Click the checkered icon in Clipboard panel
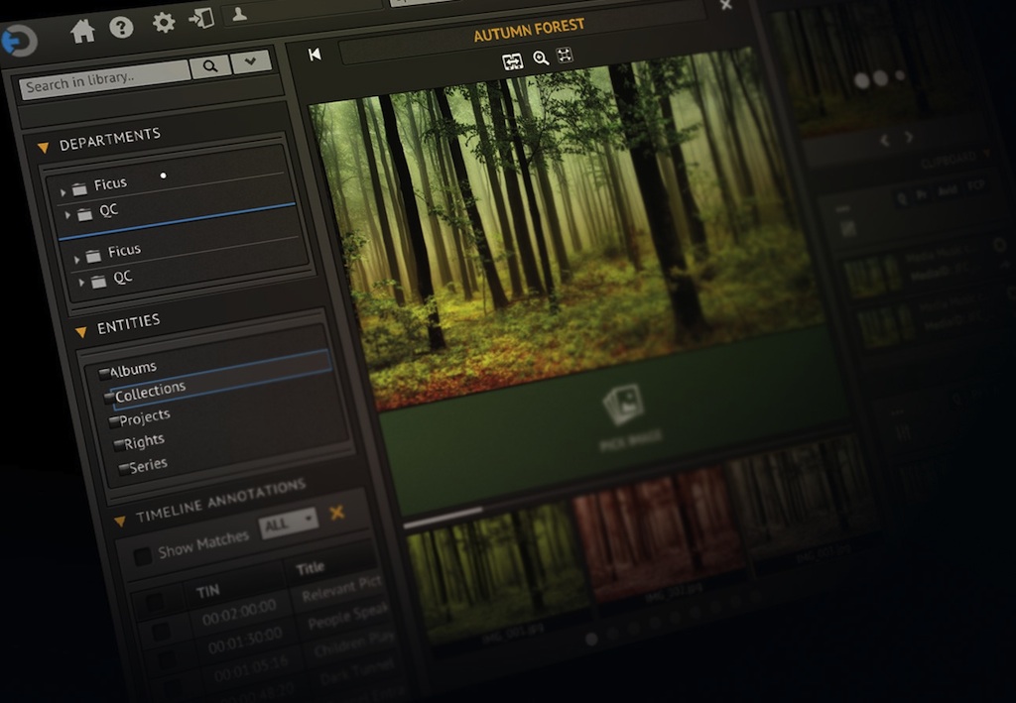This screenshot has height=703, width=1016. [847, 228]
